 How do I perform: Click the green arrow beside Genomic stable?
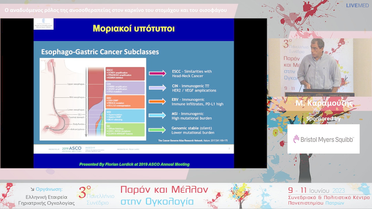(157, 130)
